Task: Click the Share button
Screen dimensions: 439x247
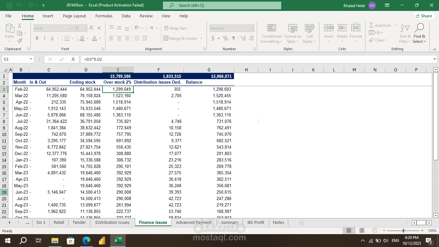Action: tap(424, 16)
